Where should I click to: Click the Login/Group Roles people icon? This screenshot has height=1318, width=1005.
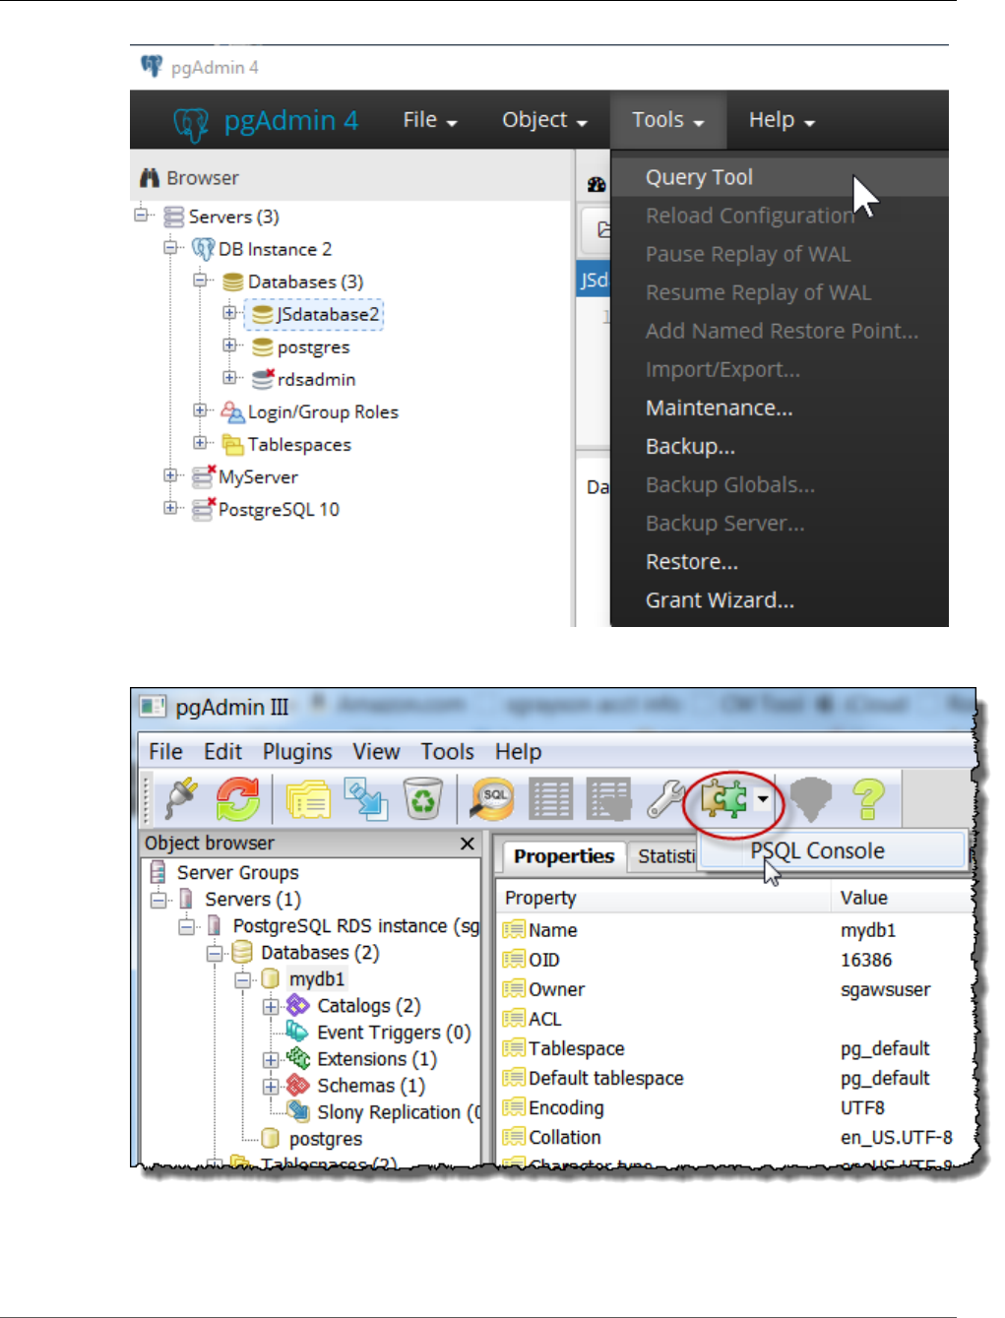232,411
